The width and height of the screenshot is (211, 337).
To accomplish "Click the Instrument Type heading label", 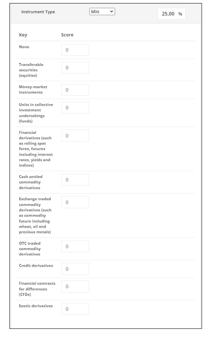I will click(x=38, y=12).
